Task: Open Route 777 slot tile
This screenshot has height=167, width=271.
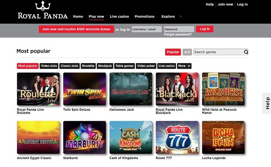Action: pos(177,137)
